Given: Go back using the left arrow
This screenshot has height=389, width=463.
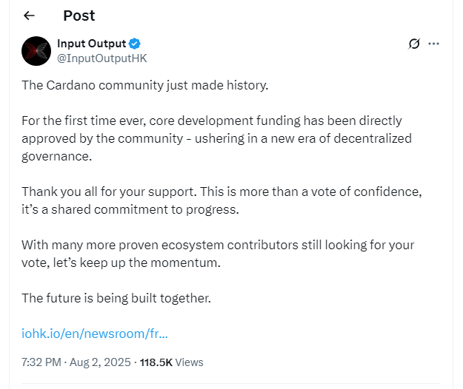Looking at the screenshot, I should (30, 16).
